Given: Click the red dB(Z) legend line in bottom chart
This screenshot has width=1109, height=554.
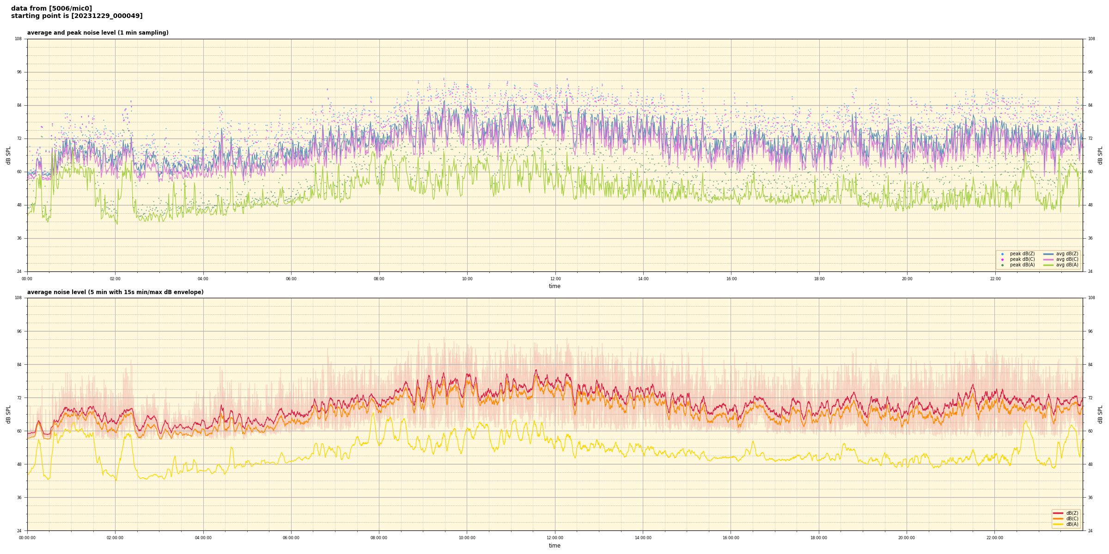Looking at the screenshot, I should (x=1058, y=513).
